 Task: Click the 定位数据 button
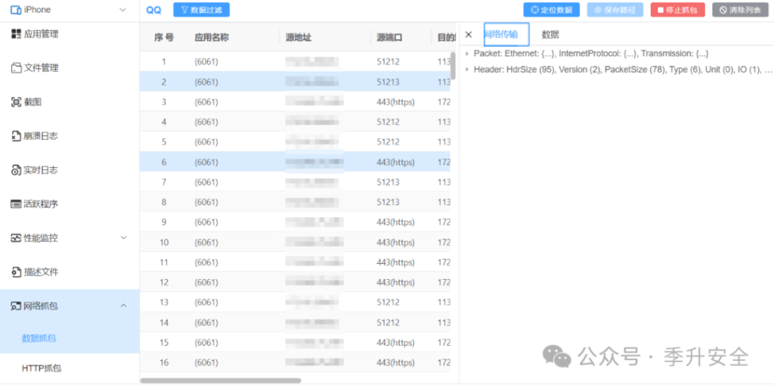(551, 10)
